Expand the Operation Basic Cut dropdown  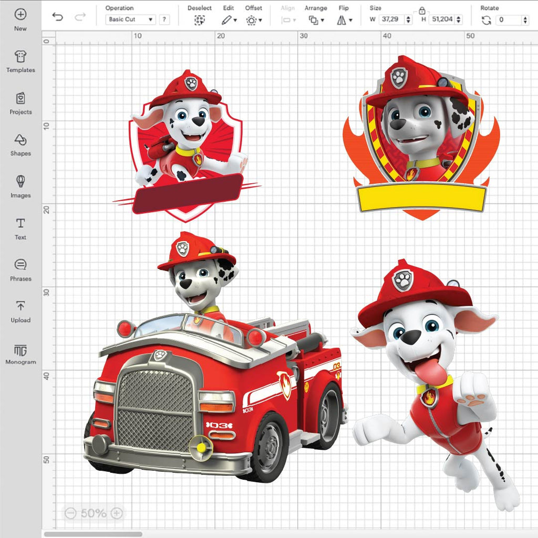(131, 19)
